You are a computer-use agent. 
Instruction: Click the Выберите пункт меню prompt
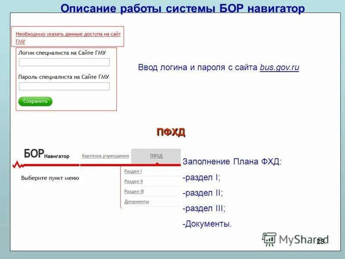(x=51, y=177)
